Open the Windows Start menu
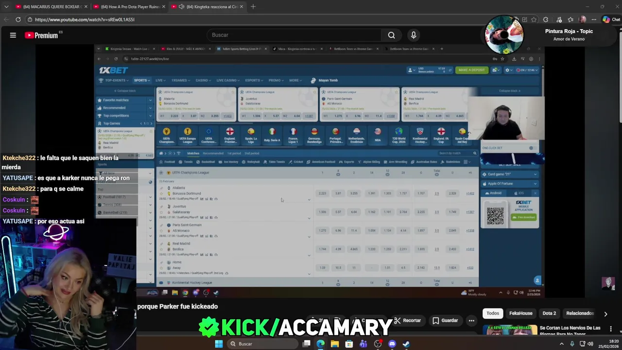Screen dimensions: 622x350 tap(219, 344)
